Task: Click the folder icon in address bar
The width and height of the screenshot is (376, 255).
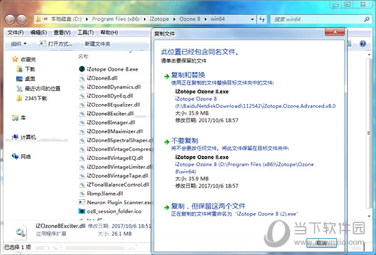Action: [x=38, y=19]
